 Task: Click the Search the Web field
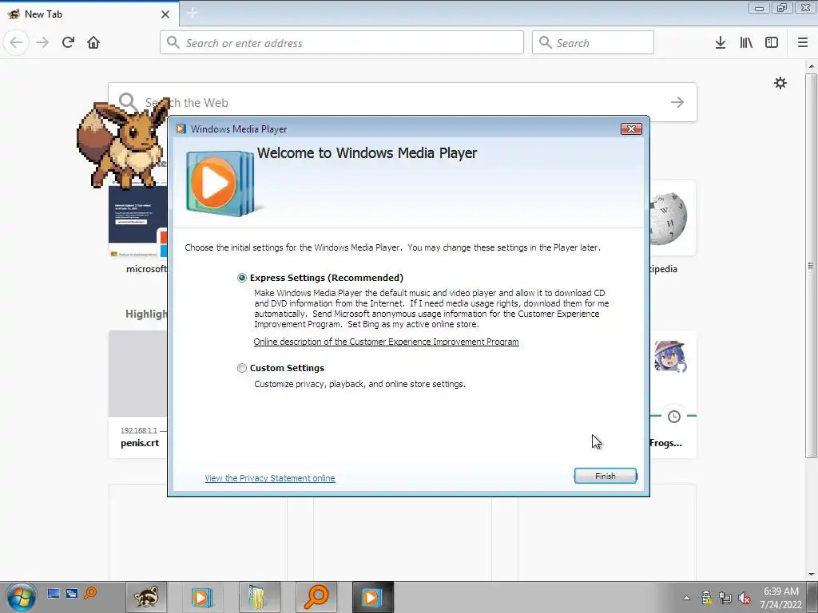point(403,102)
